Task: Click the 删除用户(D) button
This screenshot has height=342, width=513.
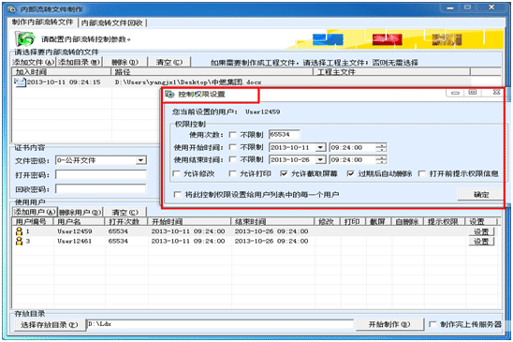Action: pyautogui.click(x=81, y=213)
